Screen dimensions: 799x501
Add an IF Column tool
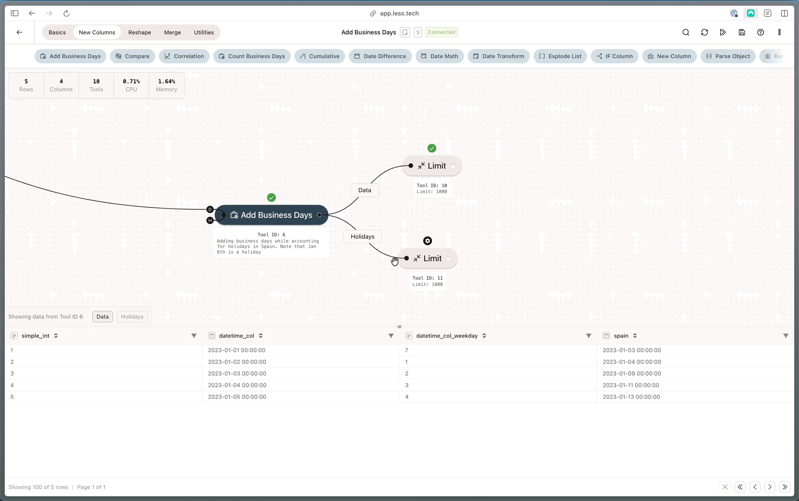click(614, 56)
